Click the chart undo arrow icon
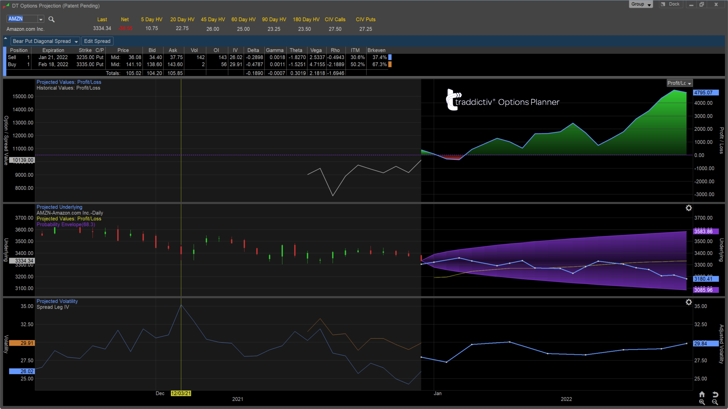 [x=715, y=394]
